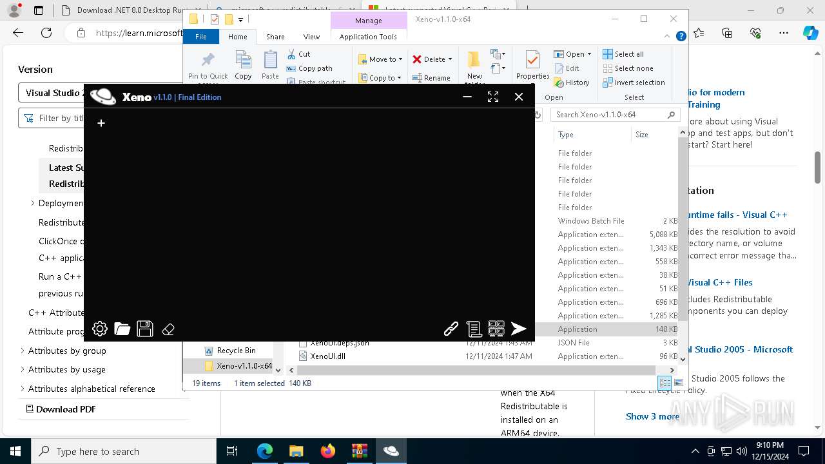Click Invert selection in the Explorer ribbon
The width and height of the screenshot is (825, 464).
pyautogui.click(x=634, y=82)
